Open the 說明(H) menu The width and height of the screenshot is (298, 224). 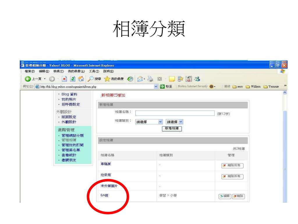click(109, 71)
